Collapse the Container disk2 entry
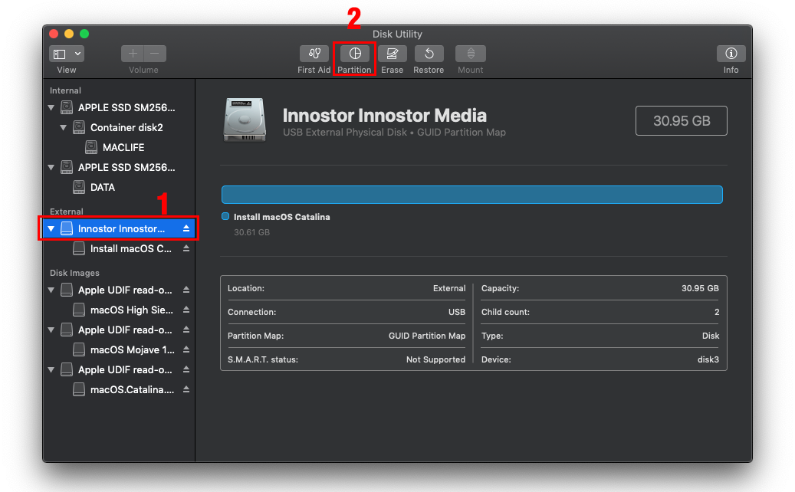The width and height of the screenshot is (795, 492). tap(64, 127)
